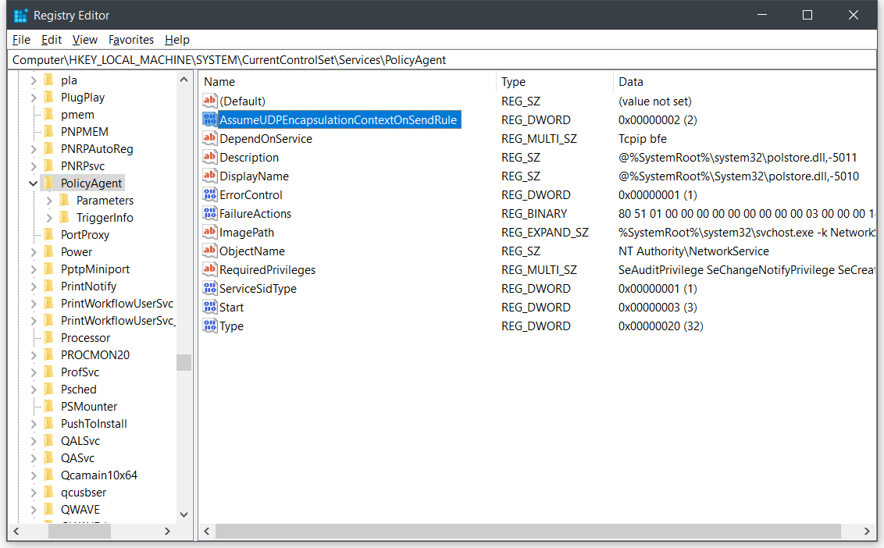Click the DependOnService value icon
Screen dimensions: 884x548
pyautogui.click(x=210, y=138)
